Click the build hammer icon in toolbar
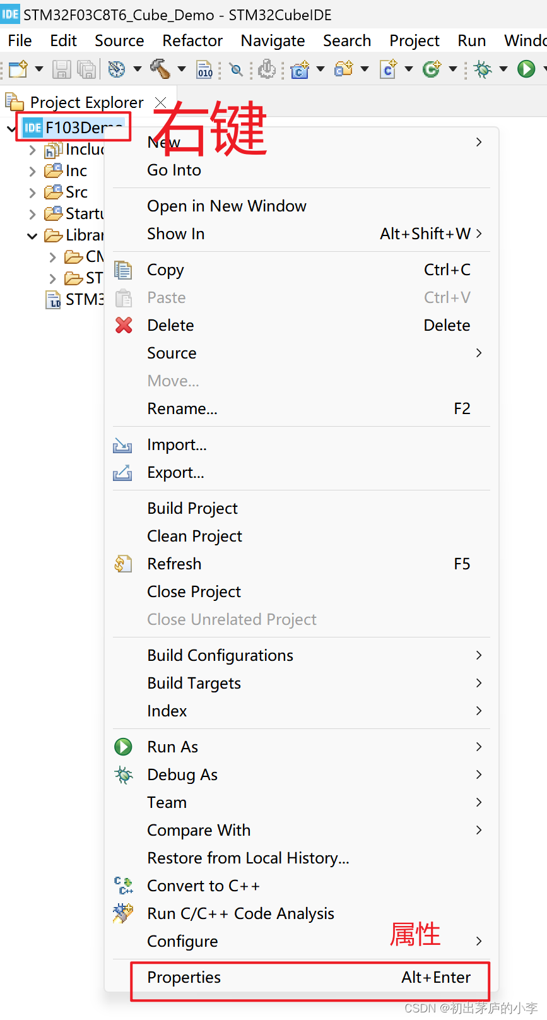 [160, 69]
